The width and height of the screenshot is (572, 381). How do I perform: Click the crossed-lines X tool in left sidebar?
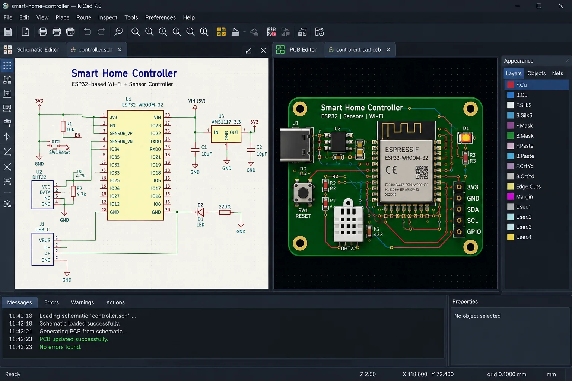[x=7, y=167]
